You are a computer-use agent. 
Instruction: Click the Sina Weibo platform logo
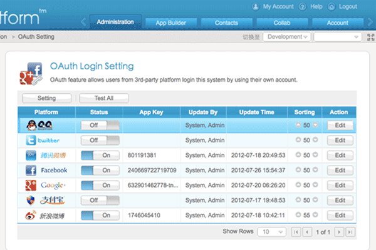(x=44, y=216)
